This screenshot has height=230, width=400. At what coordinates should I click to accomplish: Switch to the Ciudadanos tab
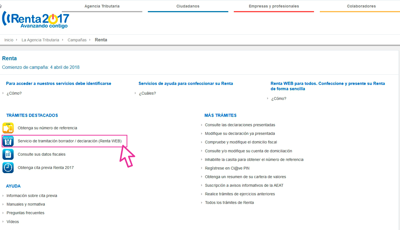click(188, 6)
